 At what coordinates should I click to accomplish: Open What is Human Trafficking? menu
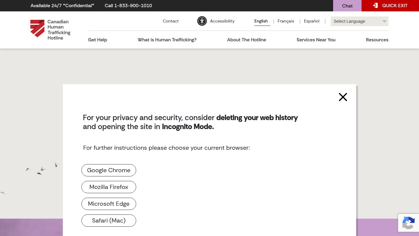point(167,40)
